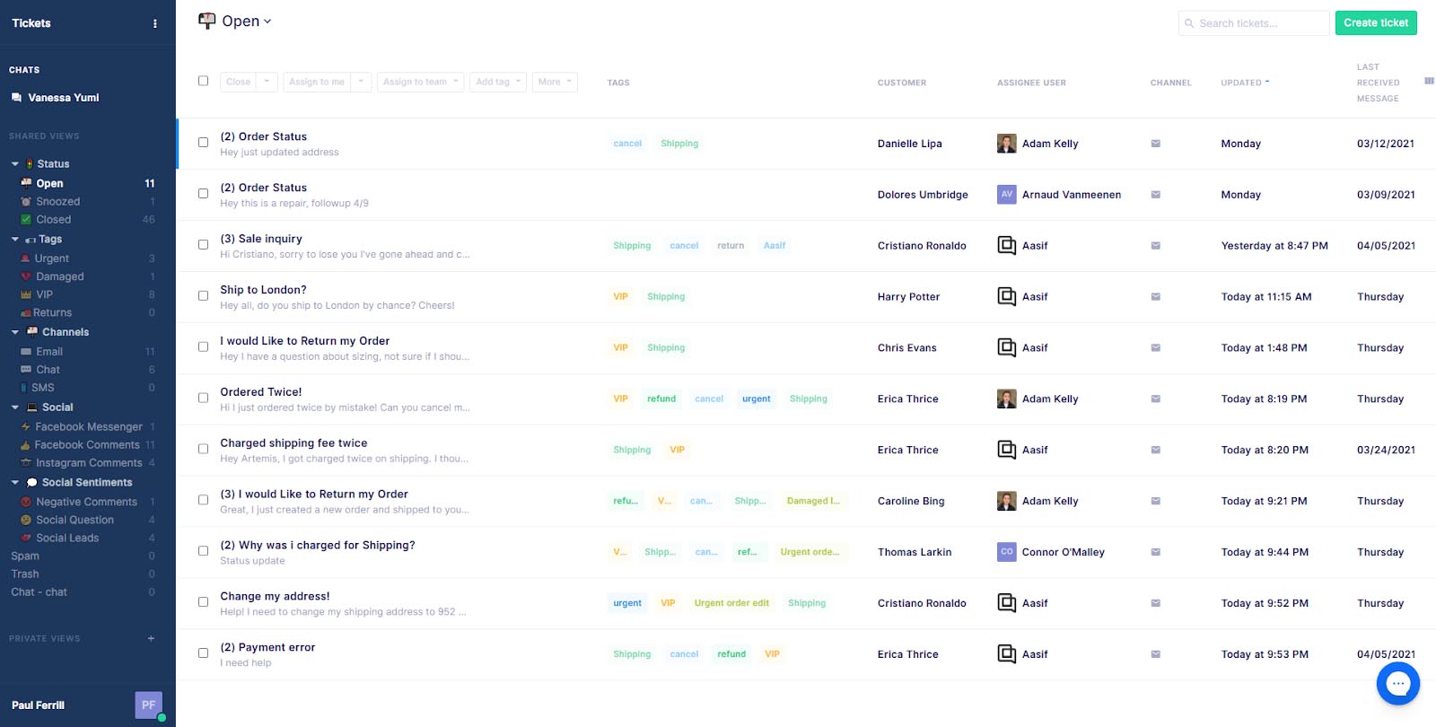Click the urgent tag on Ordered Twice ticket
Screen dimensions: 1436x727
coord(757,399)
